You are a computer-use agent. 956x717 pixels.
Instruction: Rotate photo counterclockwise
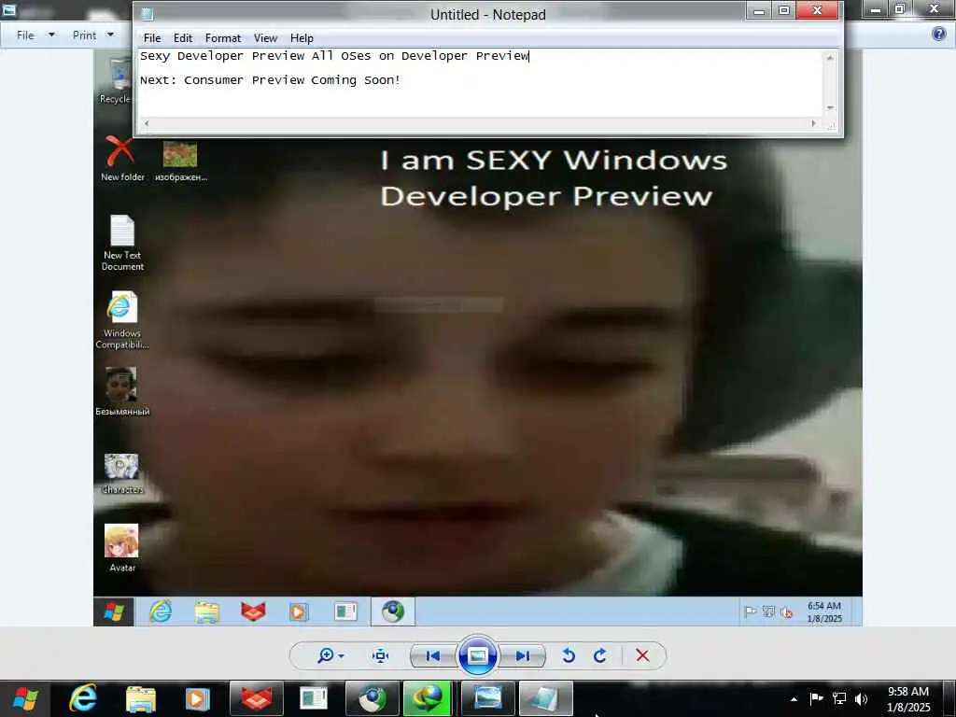pos(569,655)
